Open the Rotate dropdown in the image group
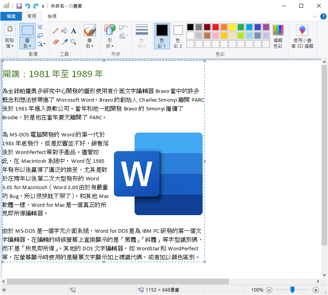The height and width of the screenshot is (295, 328). pos(41,44)
